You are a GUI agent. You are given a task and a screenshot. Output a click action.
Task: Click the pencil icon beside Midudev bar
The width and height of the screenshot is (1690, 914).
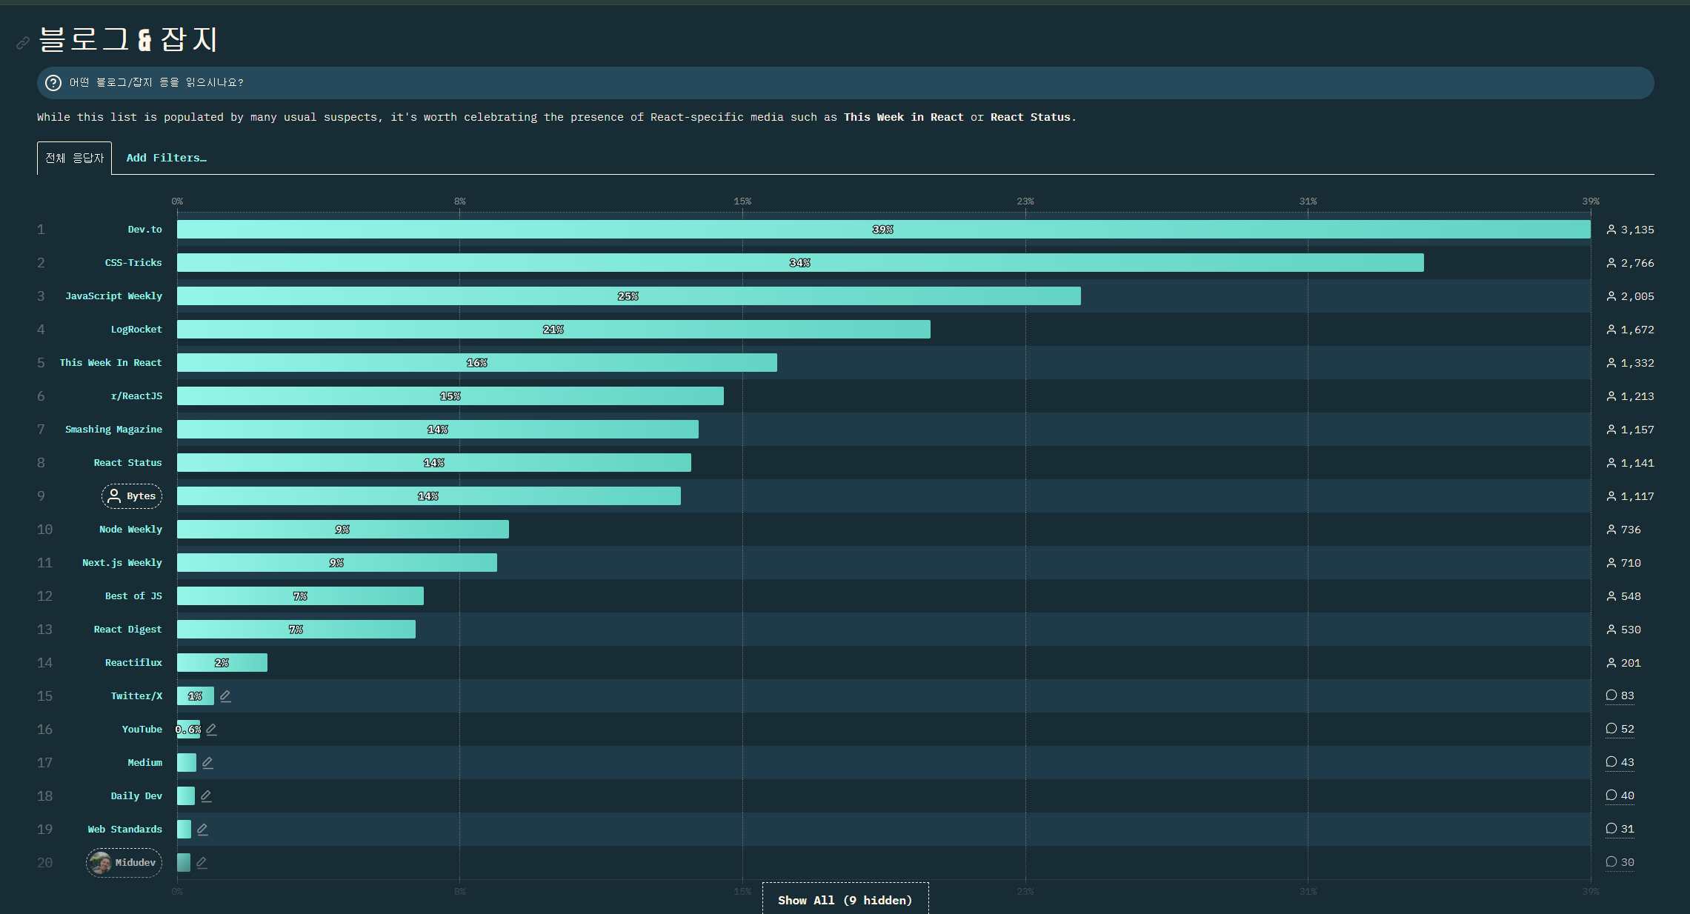(202, 862)
